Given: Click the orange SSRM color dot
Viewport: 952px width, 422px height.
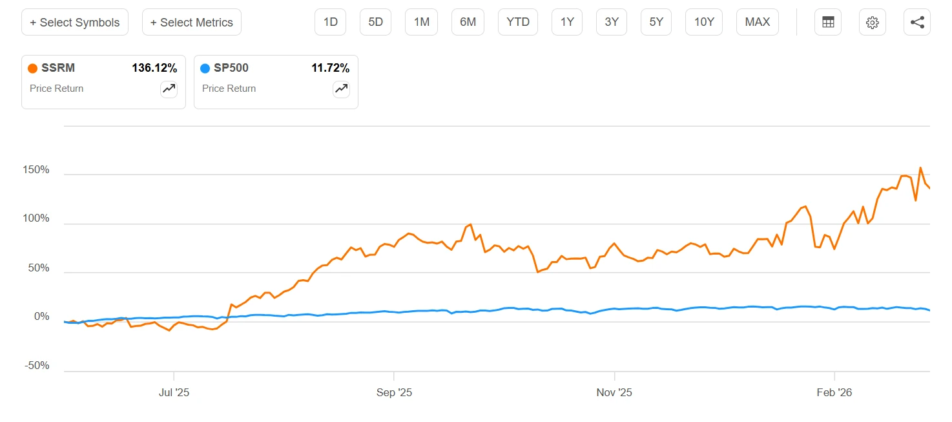Looking at the screenshot, I should (x=32, y=69).
